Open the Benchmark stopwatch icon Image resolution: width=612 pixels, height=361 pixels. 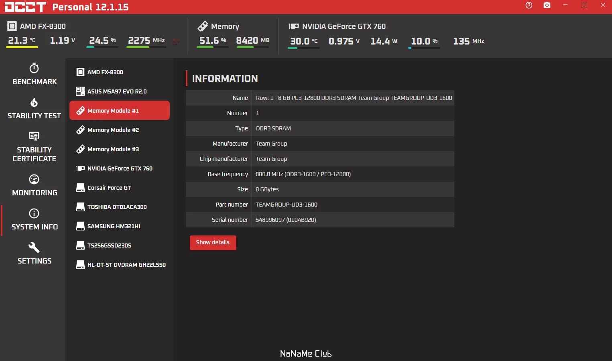tap(34, 68)
